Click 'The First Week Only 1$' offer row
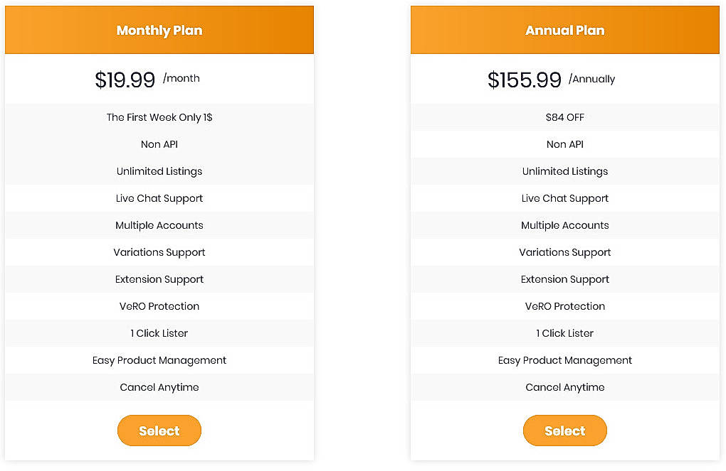 [159, 117]
